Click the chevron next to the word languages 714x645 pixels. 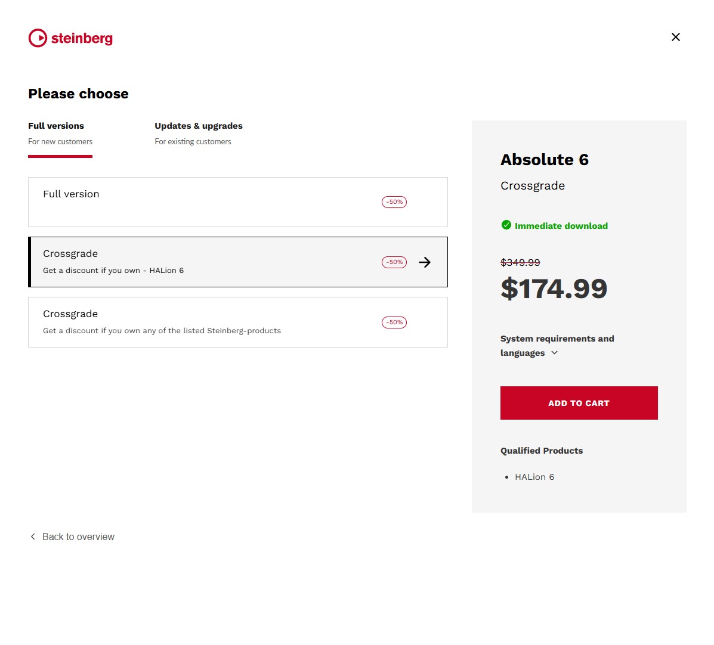tap(555, 353)
